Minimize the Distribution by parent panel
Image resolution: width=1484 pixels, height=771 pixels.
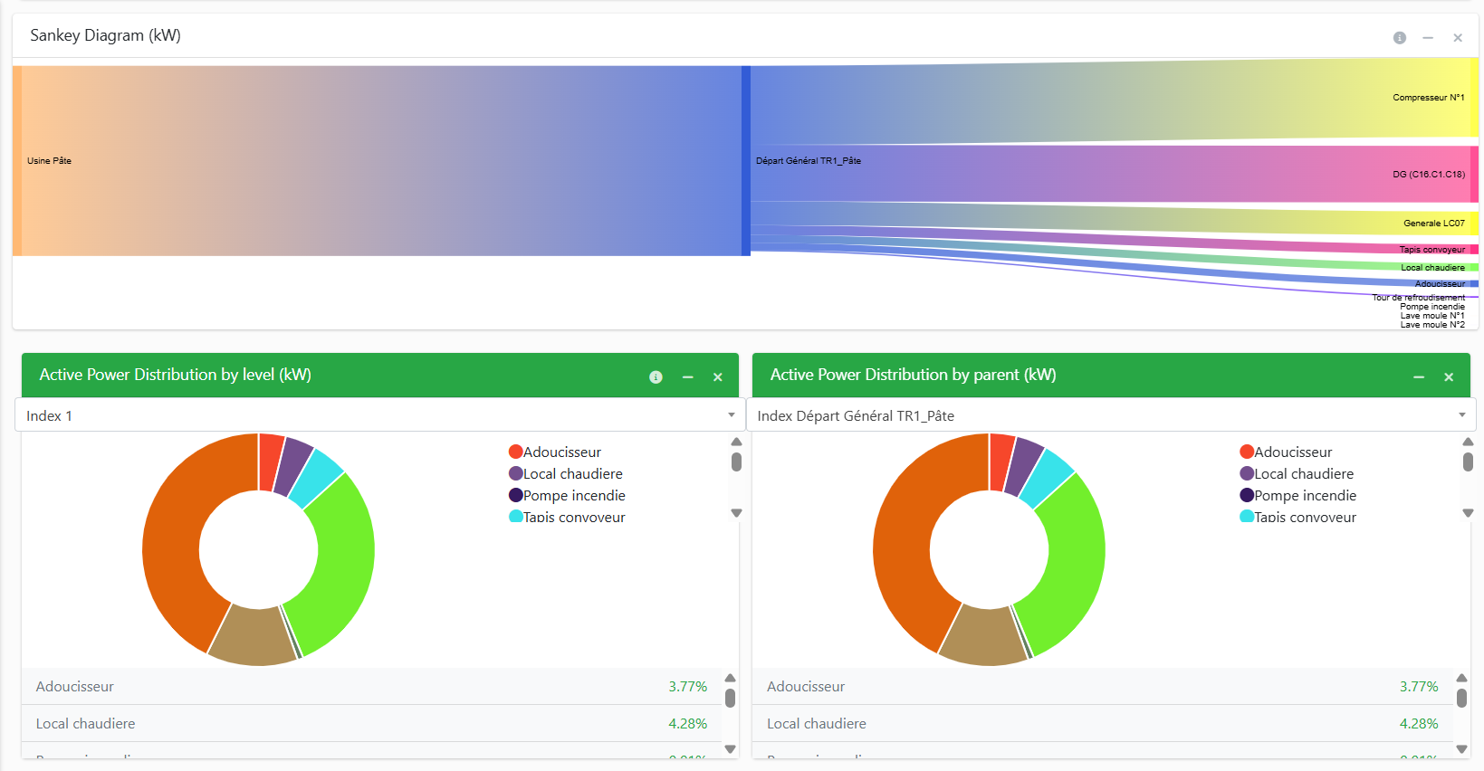[1419, 377]
